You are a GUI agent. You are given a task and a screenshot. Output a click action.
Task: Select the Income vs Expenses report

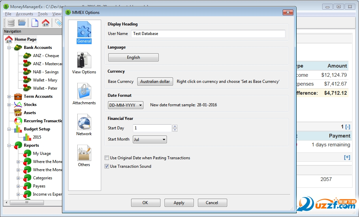coord(47,194)
